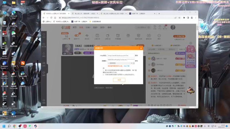Click the rtmp address field
The width and height of the screenshot is (230, 129).
point(121,56)
